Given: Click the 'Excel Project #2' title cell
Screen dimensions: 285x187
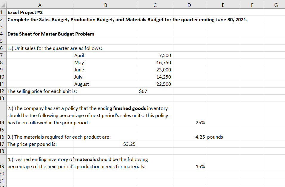Looking at the screenshot, I should point(40,12).
